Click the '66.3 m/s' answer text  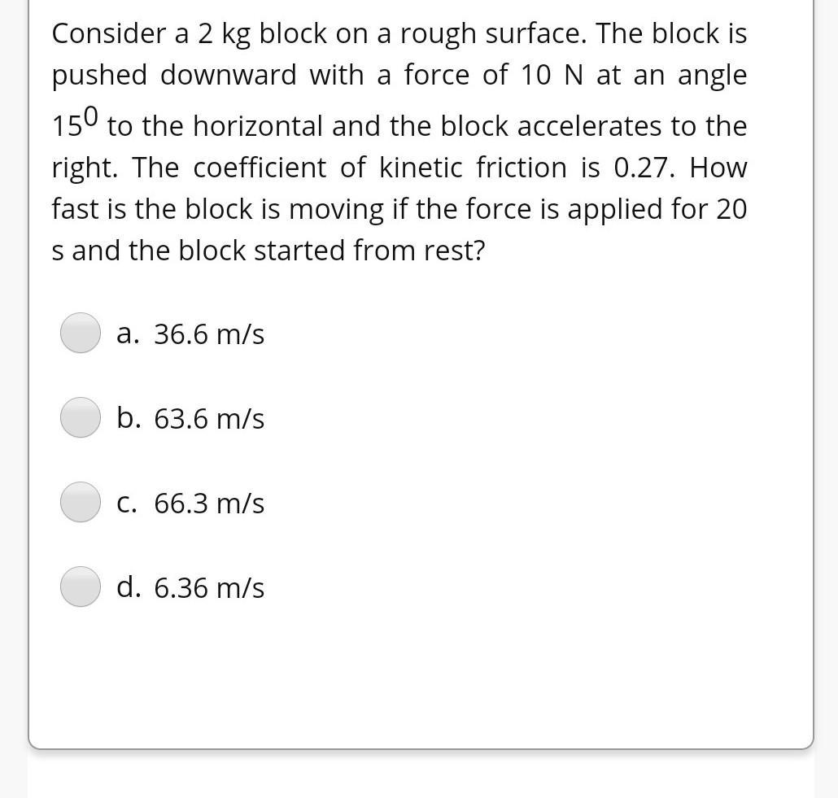[x=208, y=504]
